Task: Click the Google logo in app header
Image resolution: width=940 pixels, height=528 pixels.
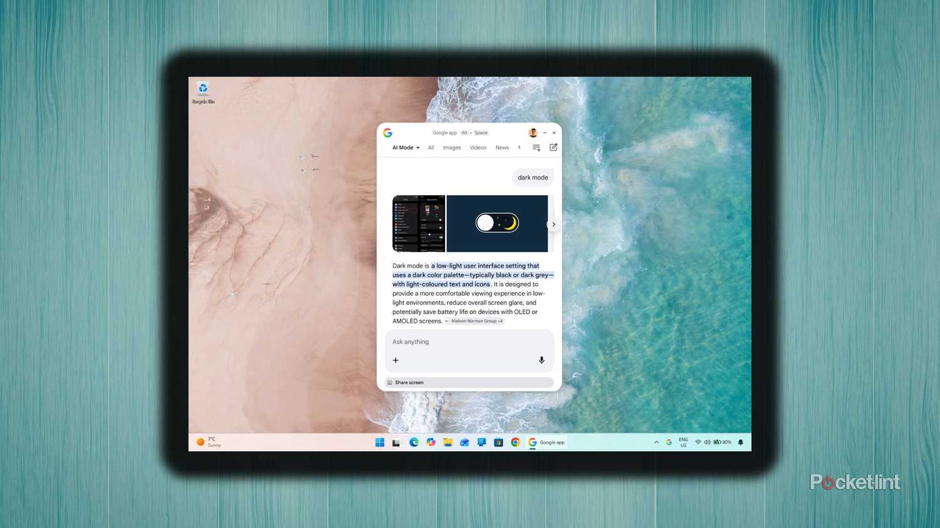Action: click(x=388, y=133)
